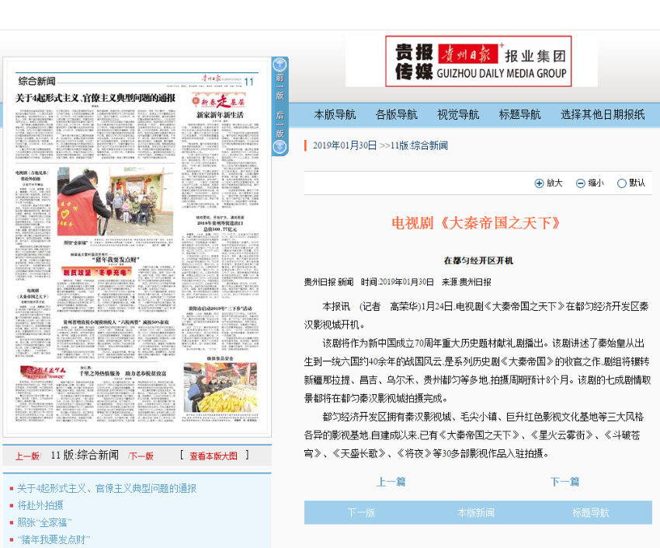Click 大秦帝国之天下 article block on newspaper page

pos(33,323)
